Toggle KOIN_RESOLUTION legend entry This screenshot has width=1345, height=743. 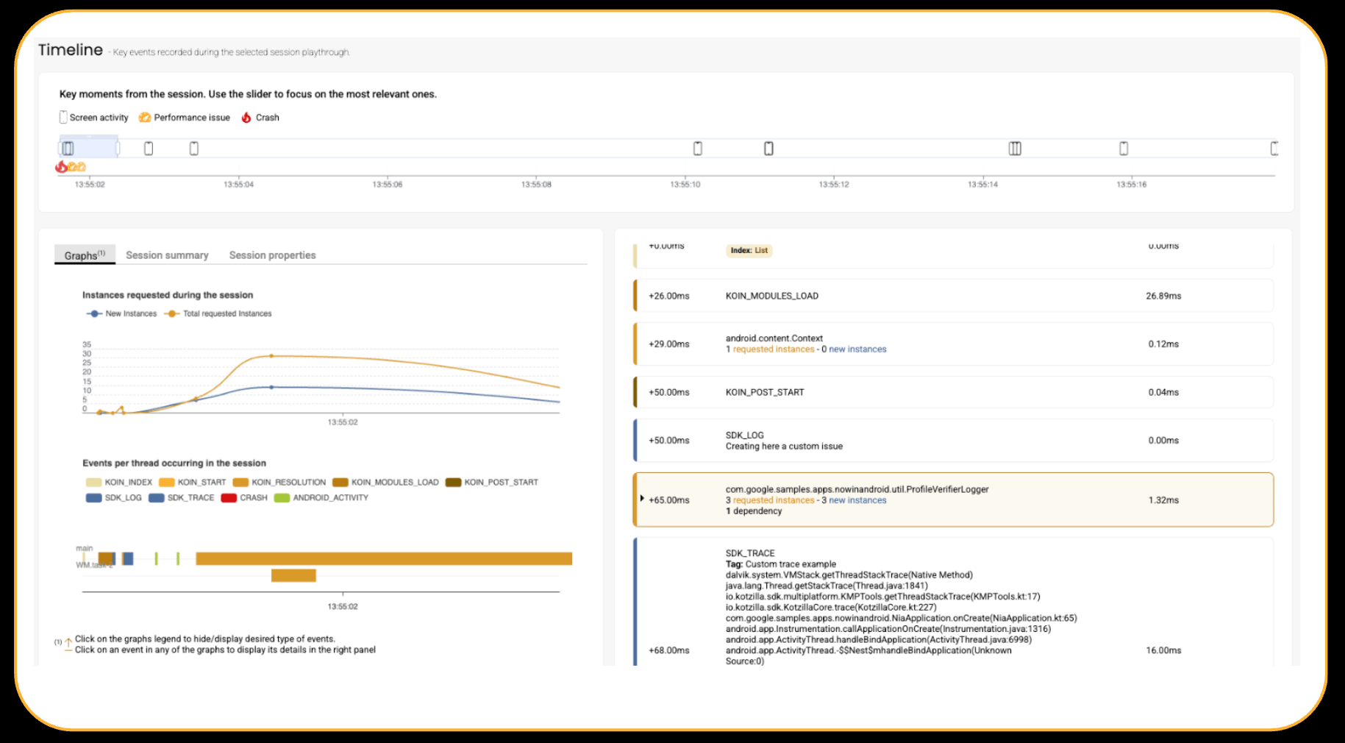click(x=279, y=483)
